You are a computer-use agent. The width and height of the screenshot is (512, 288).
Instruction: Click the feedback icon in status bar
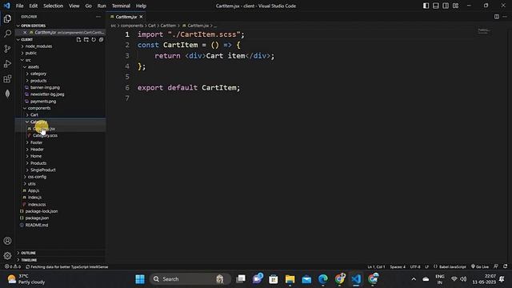click(496, 266)
